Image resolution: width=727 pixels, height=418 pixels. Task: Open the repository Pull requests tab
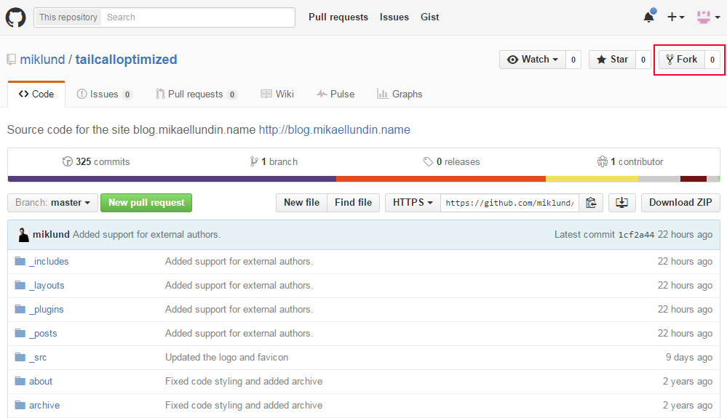pos(196,95)
